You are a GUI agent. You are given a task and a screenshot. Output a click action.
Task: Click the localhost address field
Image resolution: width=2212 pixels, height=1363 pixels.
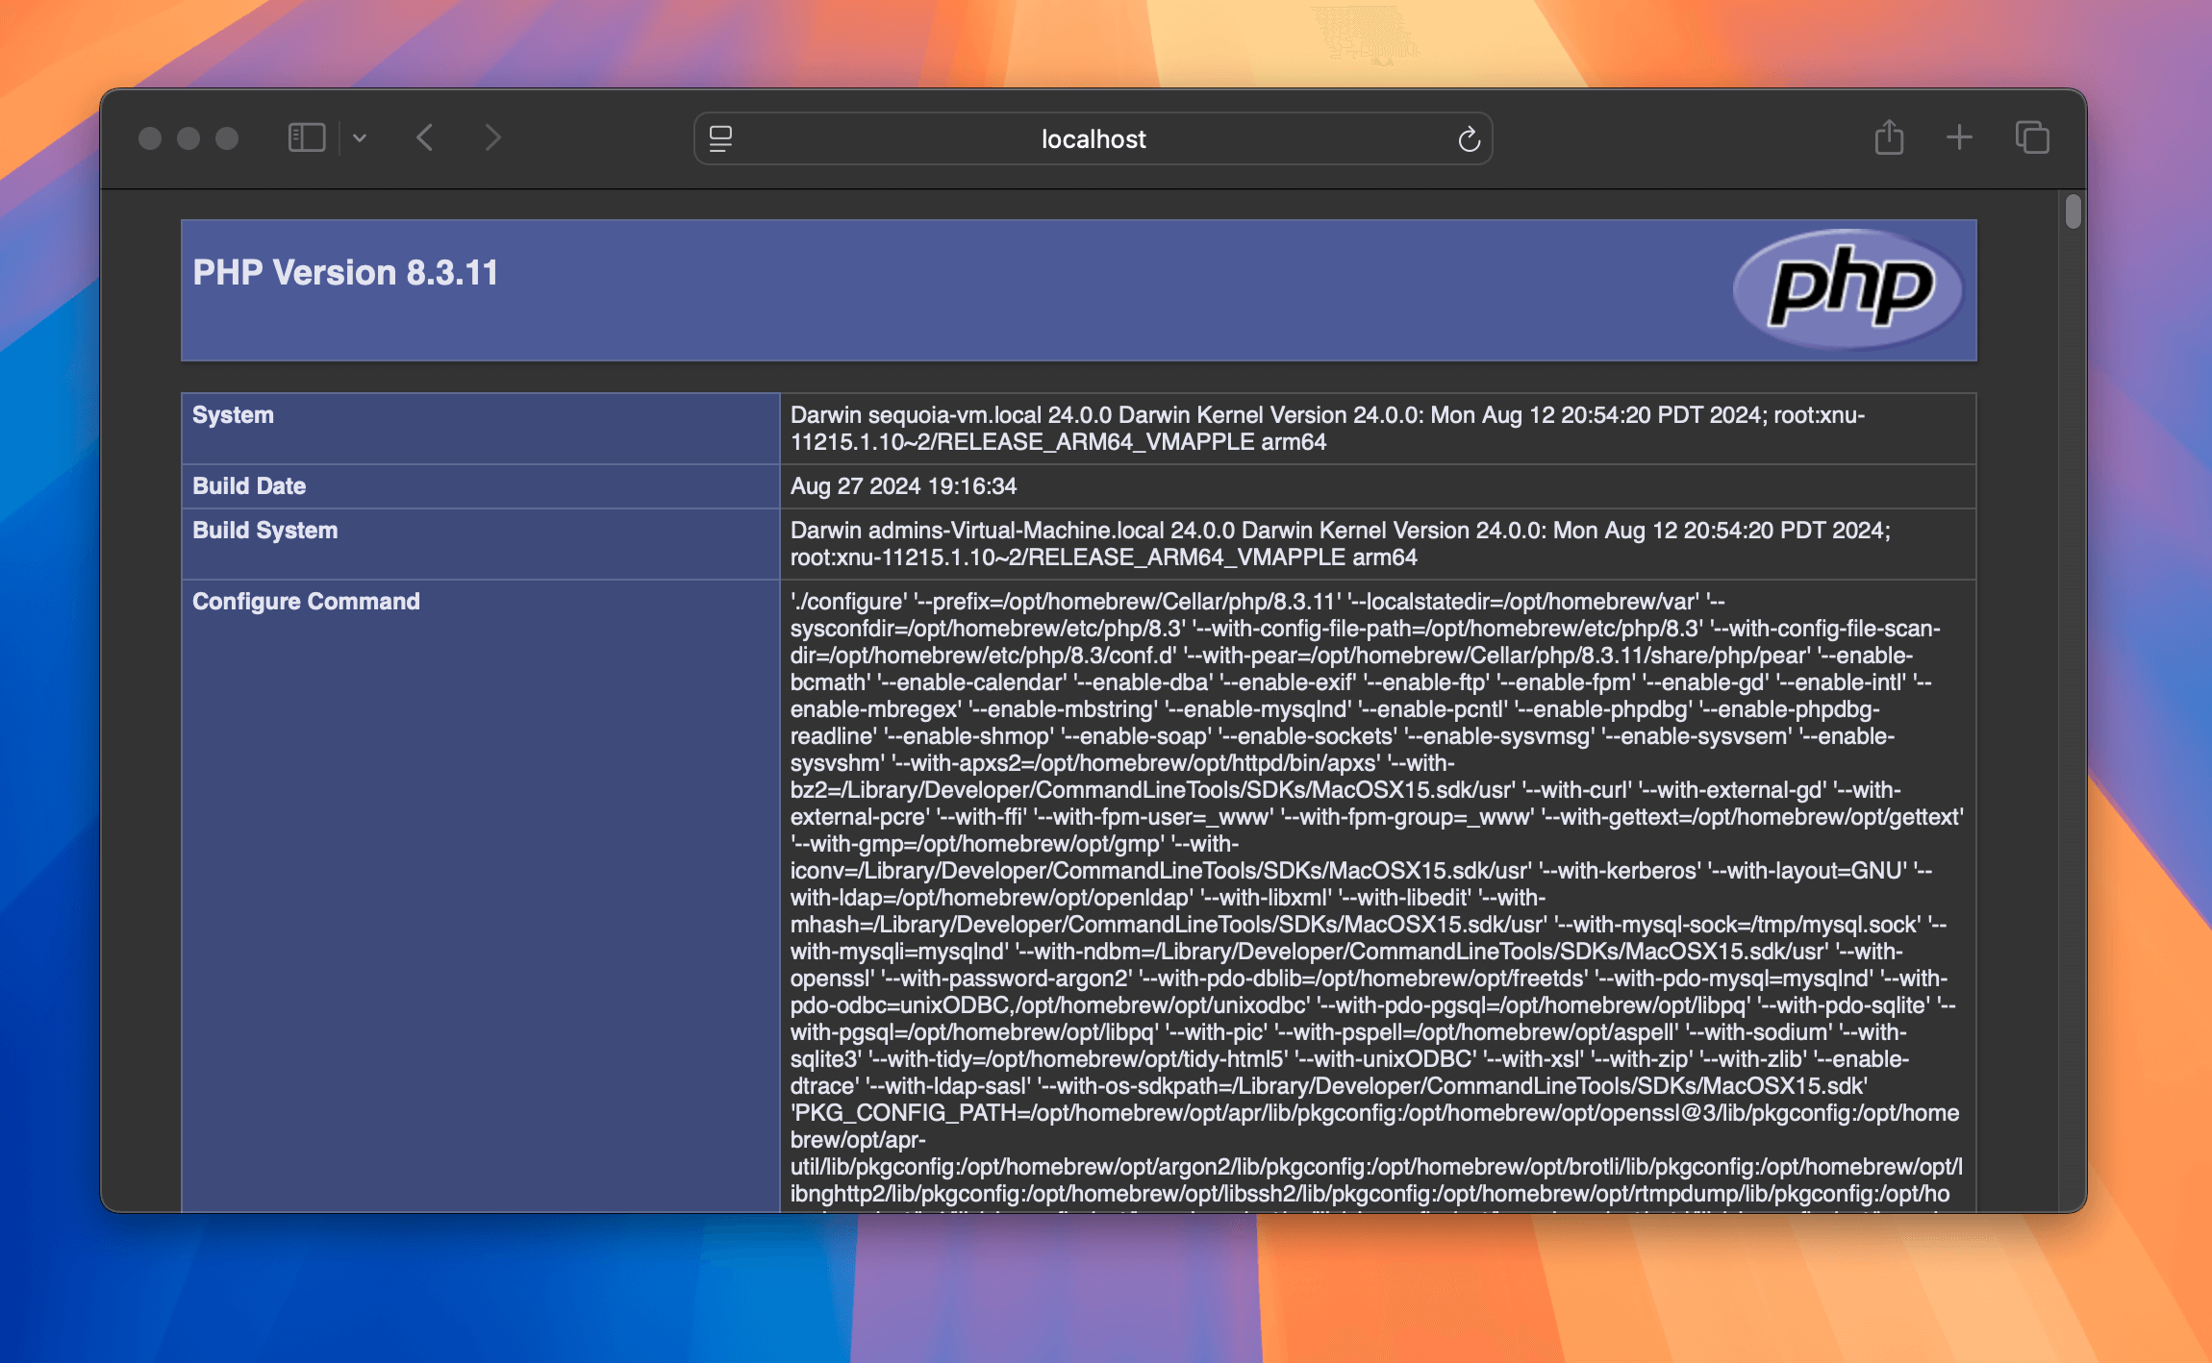[1093, 139]
